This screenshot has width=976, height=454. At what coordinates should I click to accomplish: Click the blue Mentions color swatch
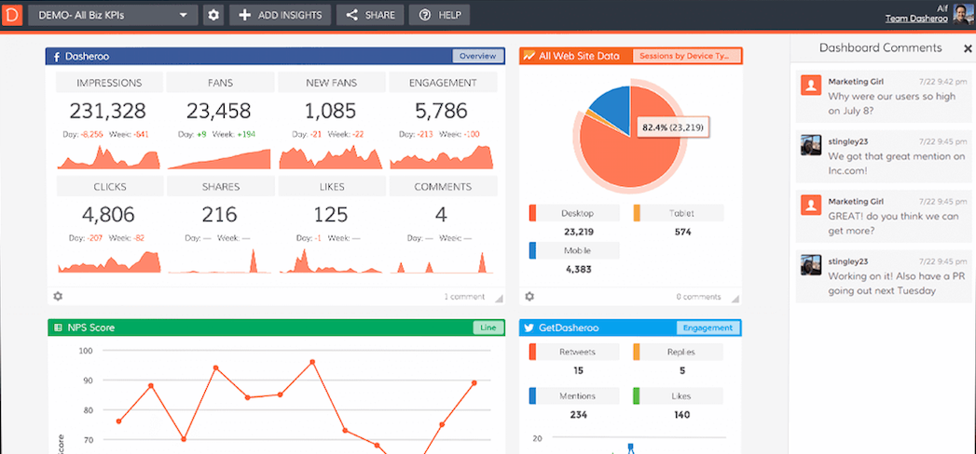click(532, 396)
